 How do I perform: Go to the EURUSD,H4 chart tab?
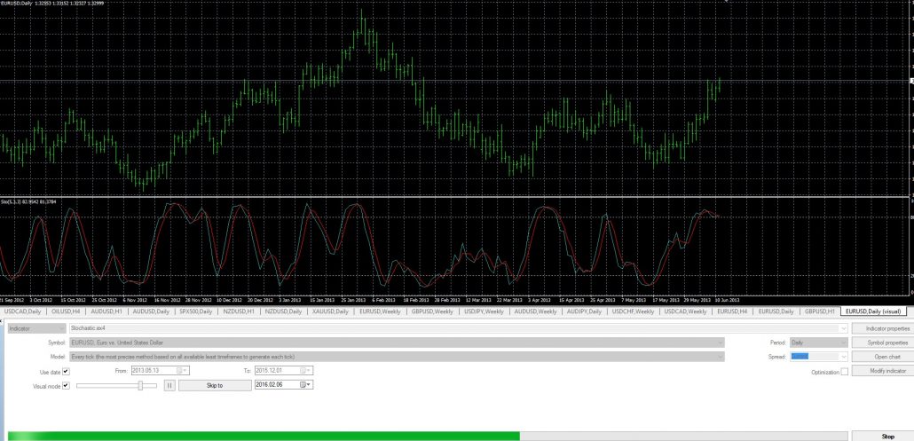pos(732,311)
